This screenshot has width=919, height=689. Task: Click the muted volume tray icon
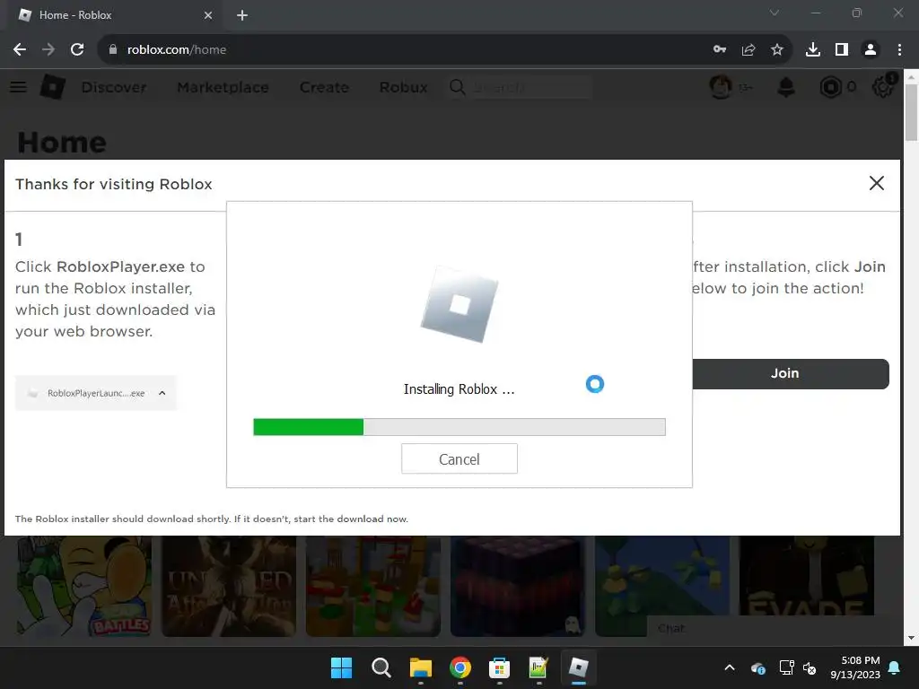coord(810,667)
